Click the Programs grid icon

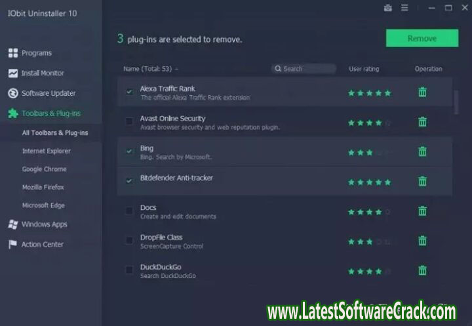click(13, 53)
